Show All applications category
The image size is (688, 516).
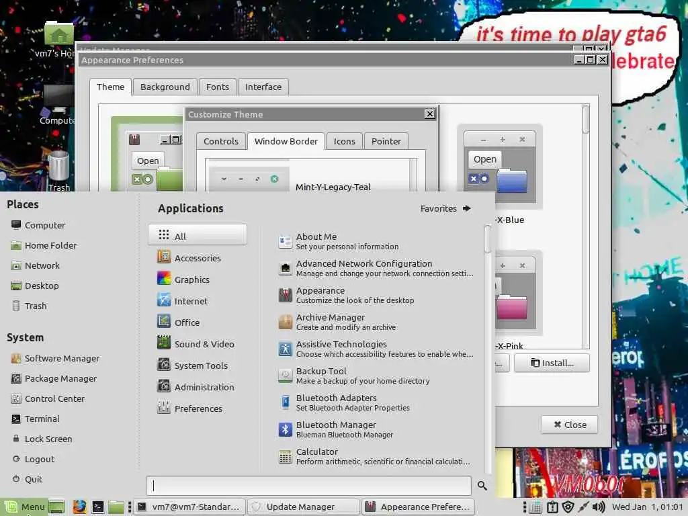pyautogui.click(x=198, y=235)
